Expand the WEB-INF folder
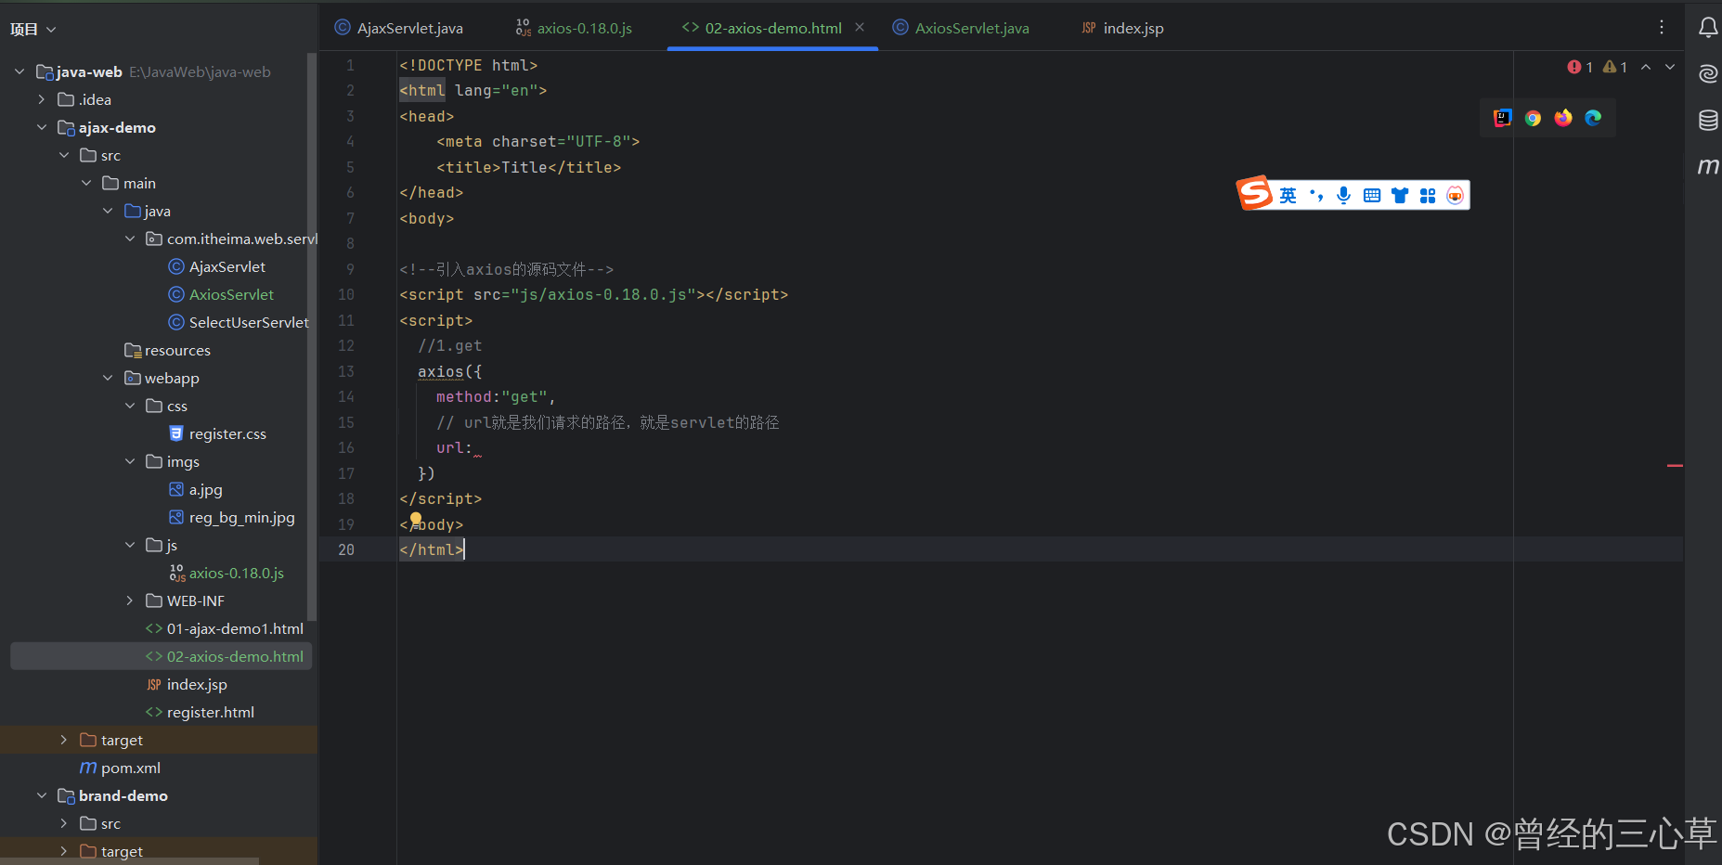 (x=130, y=600)
